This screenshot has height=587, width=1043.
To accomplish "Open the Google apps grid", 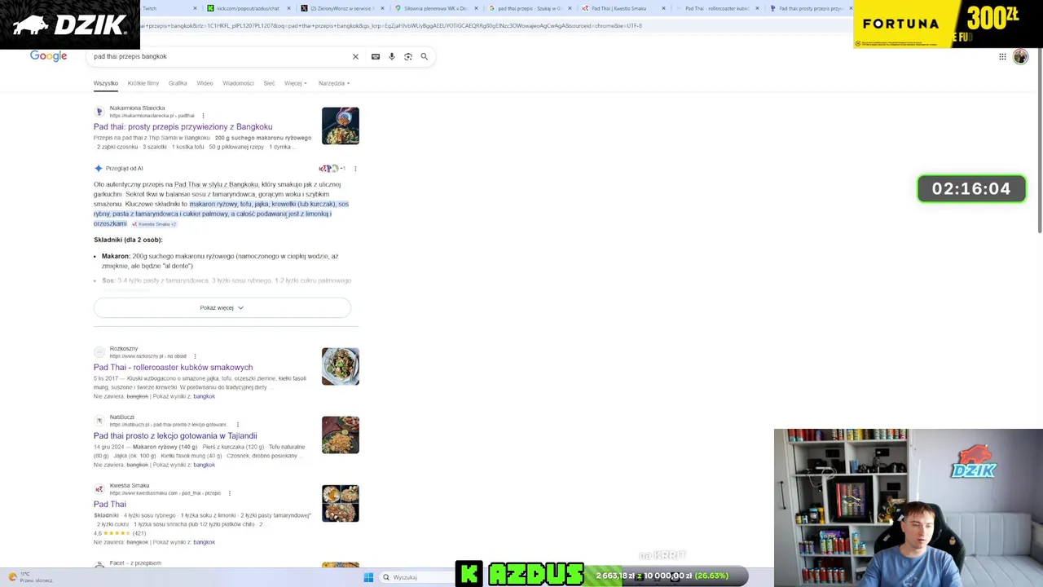I will (x=1002, y=56).
